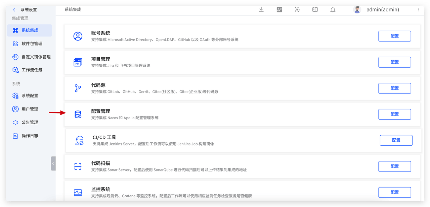Open the notification bell
Viewport: 430px width, 207px height.
pyautogui.click(x=333, y=9)
